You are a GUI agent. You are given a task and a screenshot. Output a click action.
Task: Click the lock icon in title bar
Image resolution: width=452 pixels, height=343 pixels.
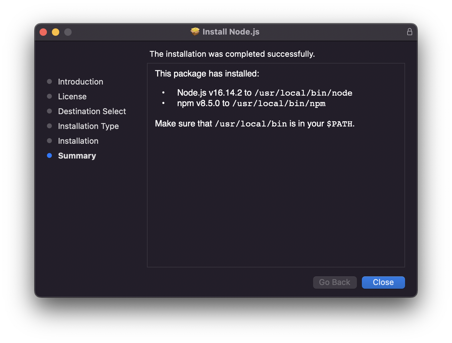pos(409,32)
